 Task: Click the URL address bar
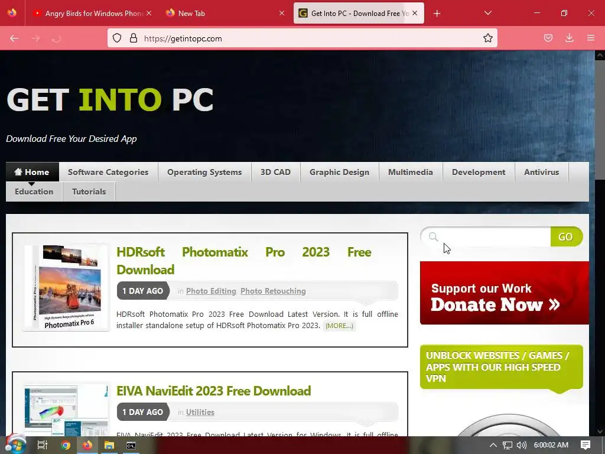pos(302,38)
